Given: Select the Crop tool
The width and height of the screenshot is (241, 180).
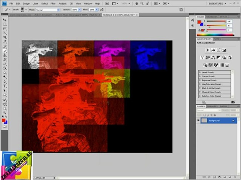Looking at the screenshot, I should 5,37.
